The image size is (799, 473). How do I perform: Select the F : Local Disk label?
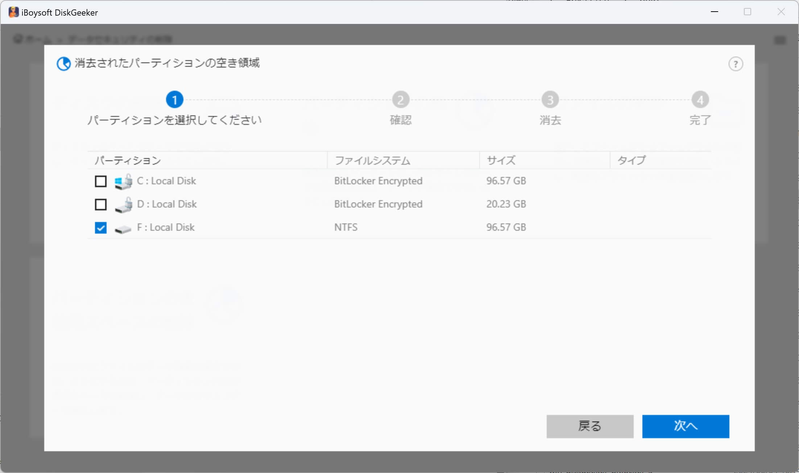(x=166, y=227)
